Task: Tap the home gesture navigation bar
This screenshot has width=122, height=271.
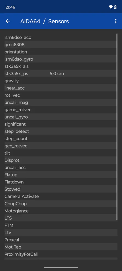Action: [x=61, y=267]
